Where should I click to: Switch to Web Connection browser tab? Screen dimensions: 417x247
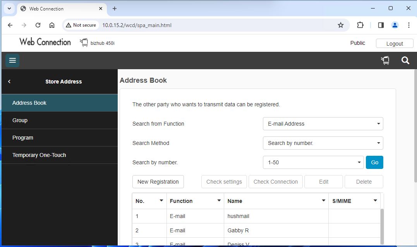coord(62,9)
